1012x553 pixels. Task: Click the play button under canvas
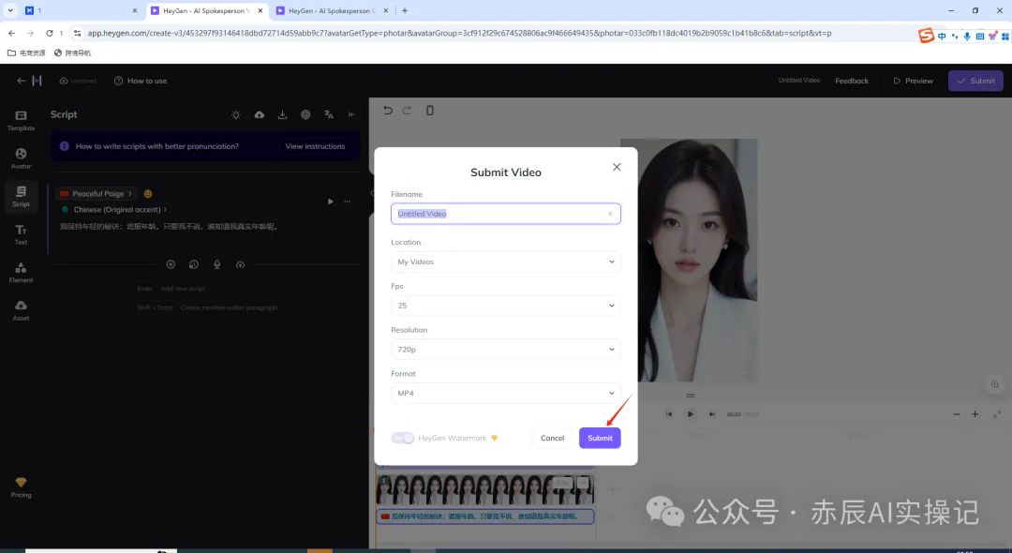point(690,414)
